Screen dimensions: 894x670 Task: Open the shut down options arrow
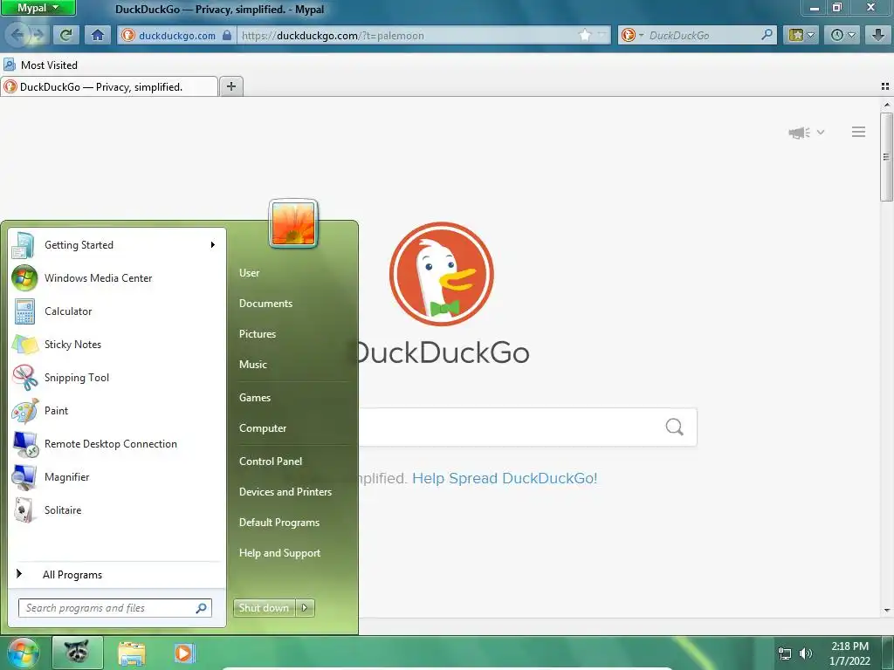click(x=305, y=608)
